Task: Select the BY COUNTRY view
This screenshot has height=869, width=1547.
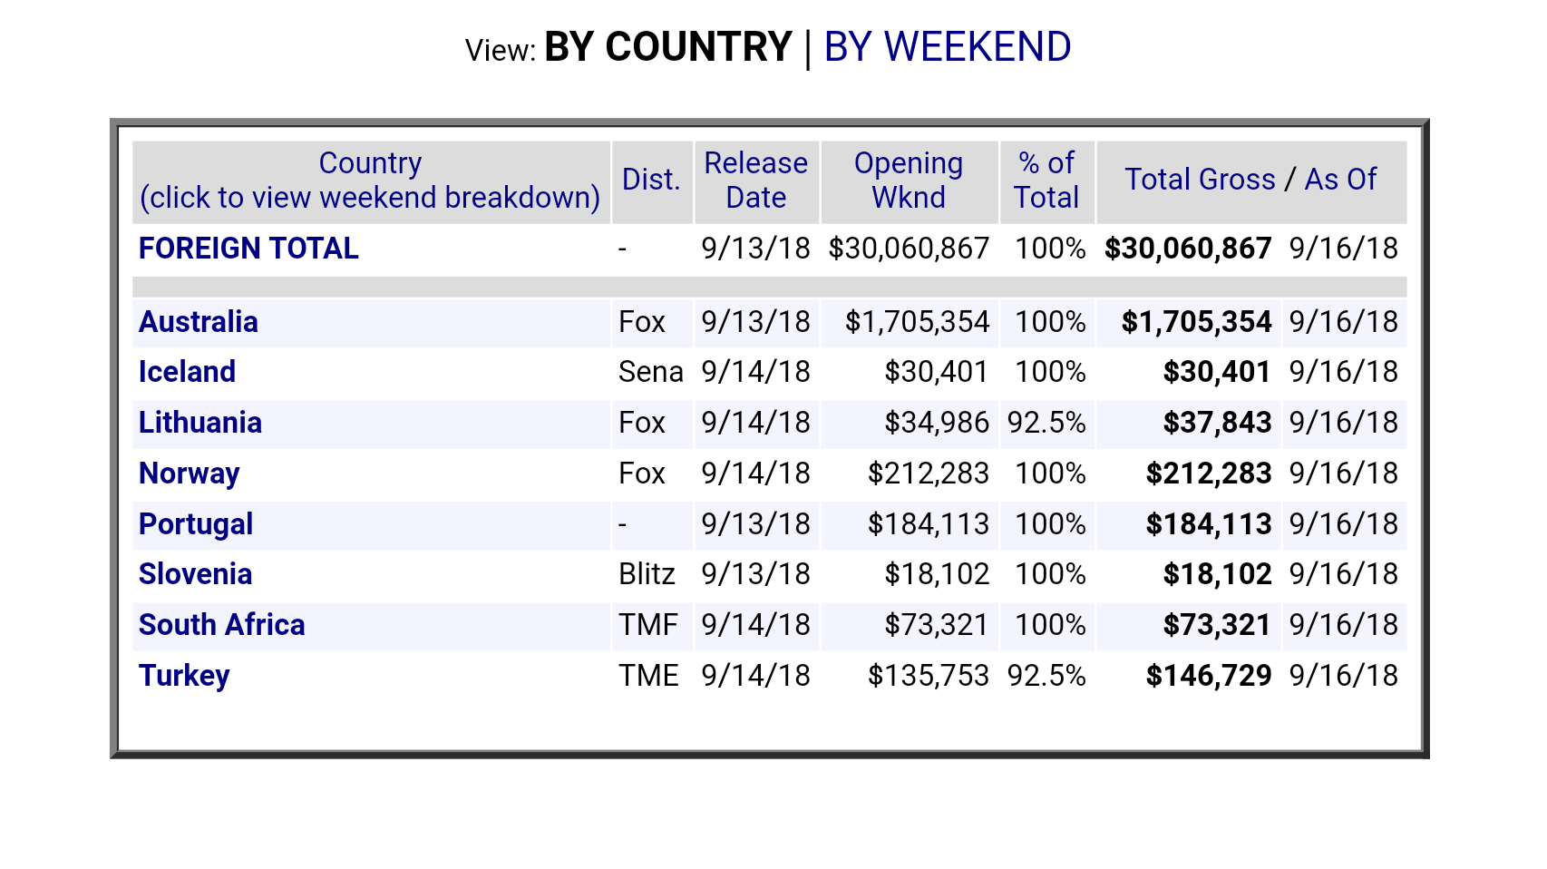Action: (x=668, y=47)
